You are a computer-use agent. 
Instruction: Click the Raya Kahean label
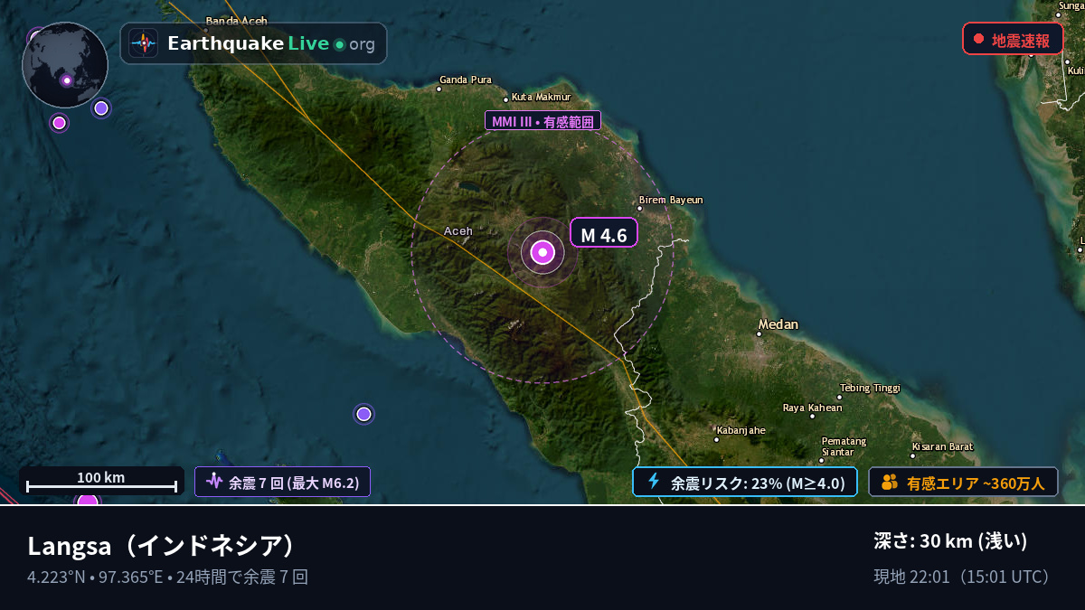pos(812,408)
